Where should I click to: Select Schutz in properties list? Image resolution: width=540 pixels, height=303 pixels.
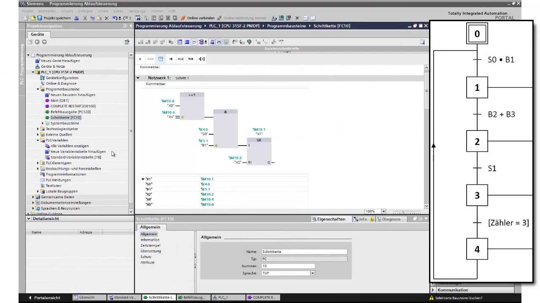[146, 257]
